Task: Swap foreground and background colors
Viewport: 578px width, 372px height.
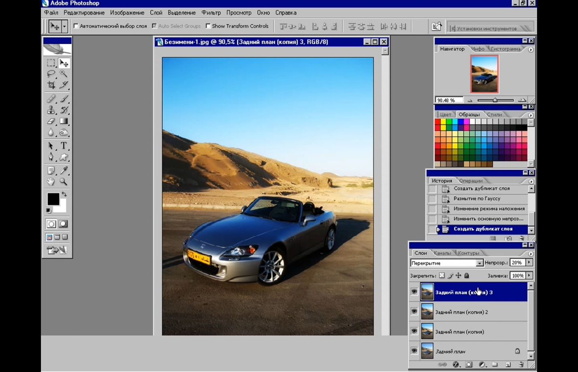Action: (x=64, y=194)
